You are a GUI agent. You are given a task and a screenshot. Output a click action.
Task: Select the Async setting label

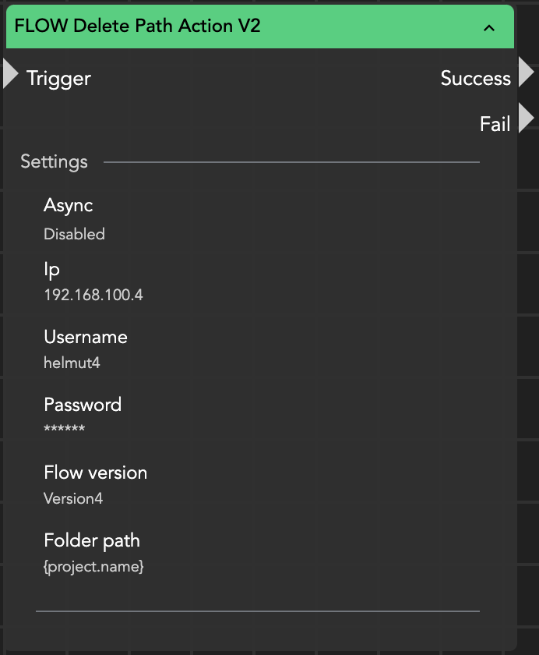tap(69, 206)
